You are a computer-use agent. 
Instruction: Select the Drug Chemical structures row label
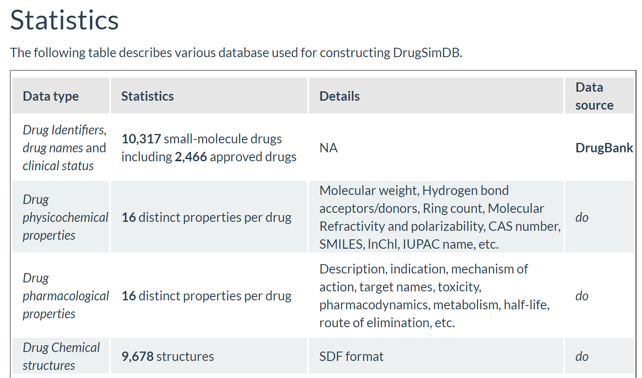click(61, 356)
